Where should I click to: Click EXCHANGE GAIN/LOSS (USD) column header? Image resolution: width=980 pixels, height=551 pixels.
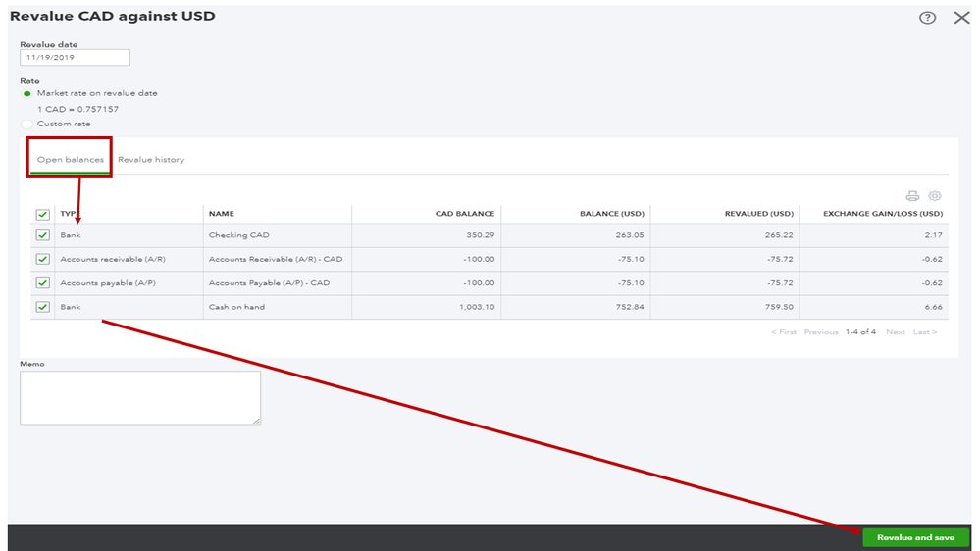coord(883,214)
